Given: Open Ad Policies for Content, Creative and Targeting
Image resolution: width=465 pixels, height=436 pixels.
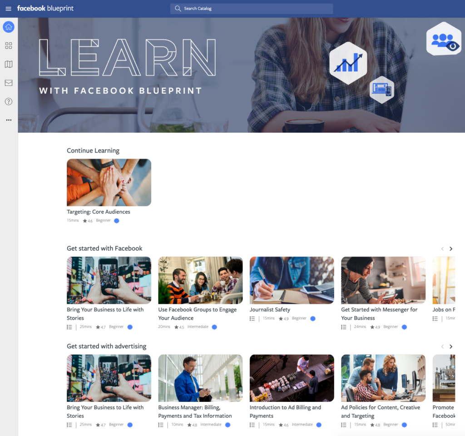Looking at the screenshot, I should (381, 411).
